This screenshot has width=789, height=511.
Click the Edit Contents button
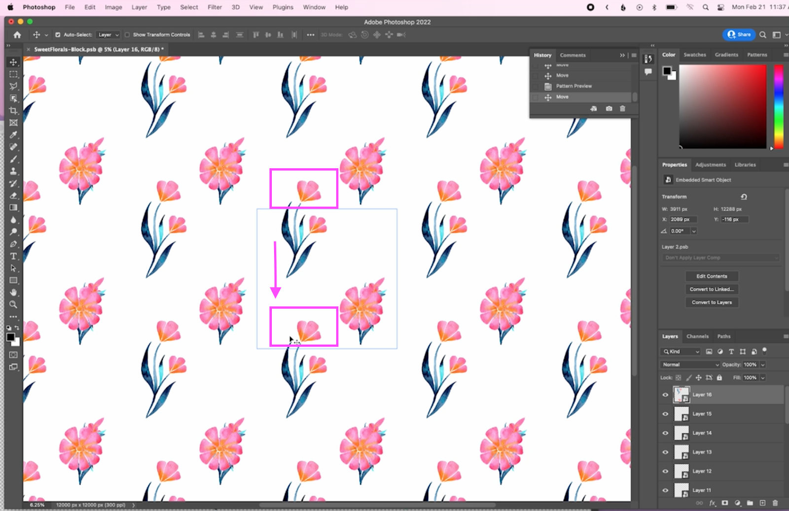tap(712, 276)
